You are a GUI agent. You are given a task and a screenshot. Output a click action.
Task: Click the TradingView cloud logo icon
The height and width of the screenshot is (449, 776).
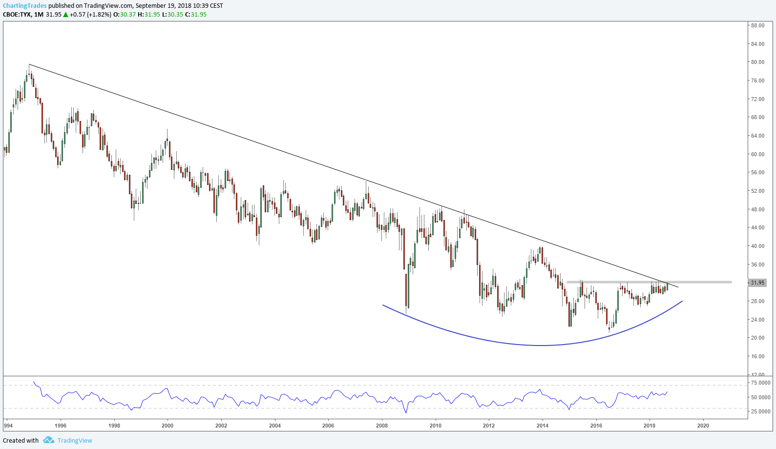[x=48, y=440]
